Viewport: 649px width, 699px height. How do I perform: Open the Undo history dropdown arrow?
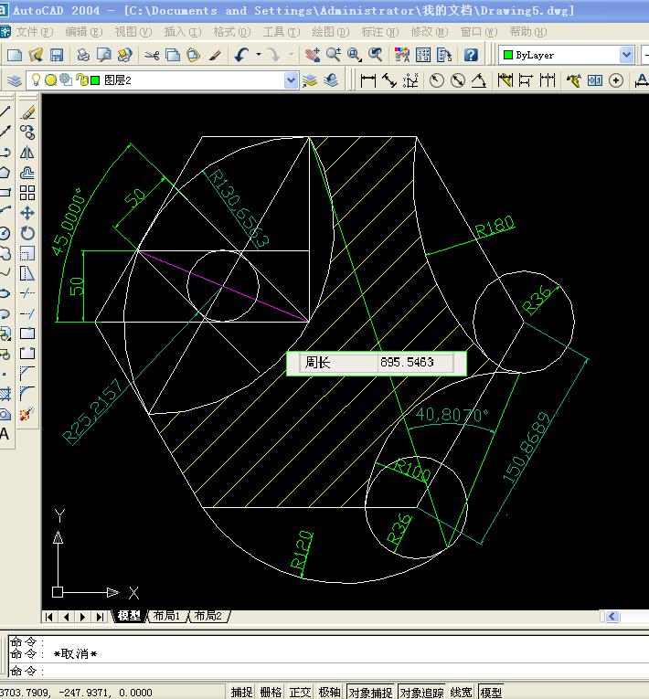(x=259, y=55)
